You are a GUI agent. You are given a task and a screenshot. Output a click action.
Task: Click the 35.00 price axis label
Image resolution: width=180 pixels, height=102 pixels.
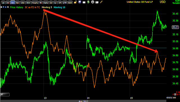pos(175,41)
